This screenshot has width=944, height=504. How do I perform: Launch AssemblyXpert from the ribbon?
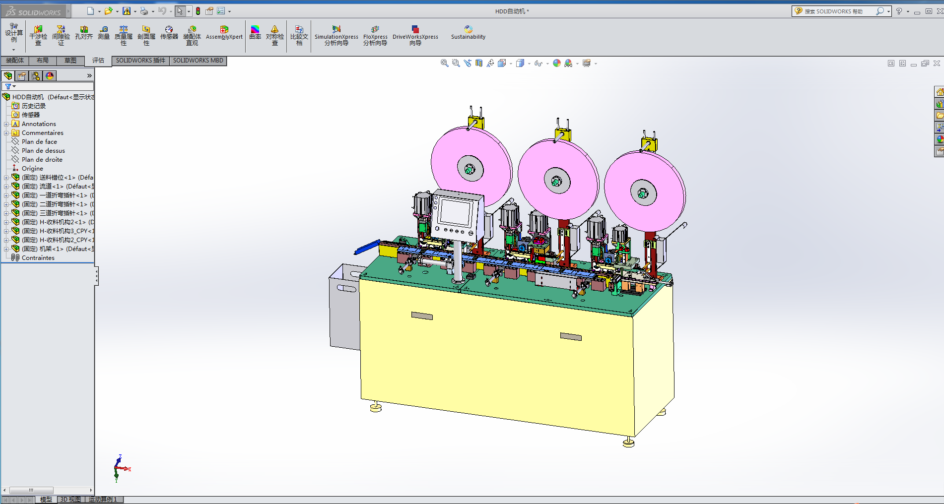click(224, 33)
